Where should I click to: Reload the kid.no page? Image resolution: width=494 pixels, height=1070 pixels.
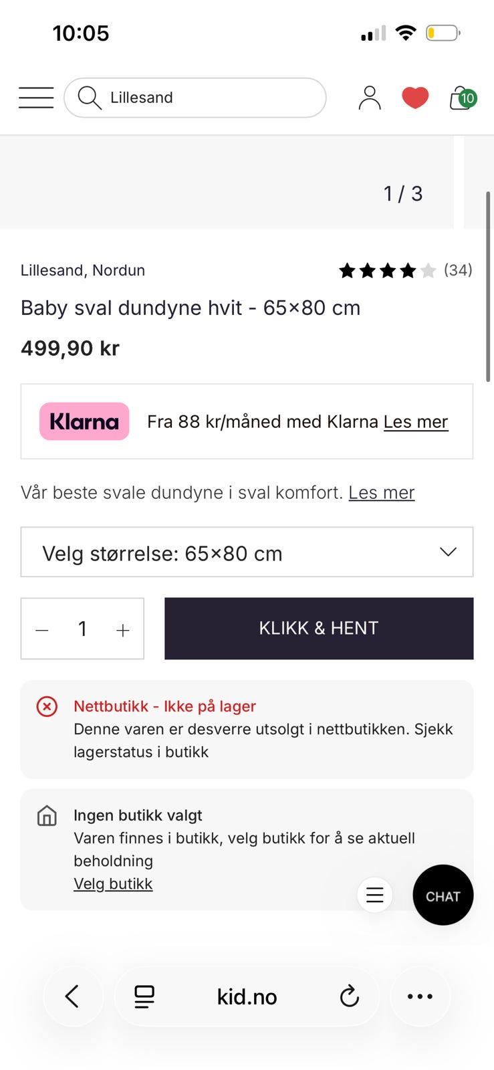349,996
